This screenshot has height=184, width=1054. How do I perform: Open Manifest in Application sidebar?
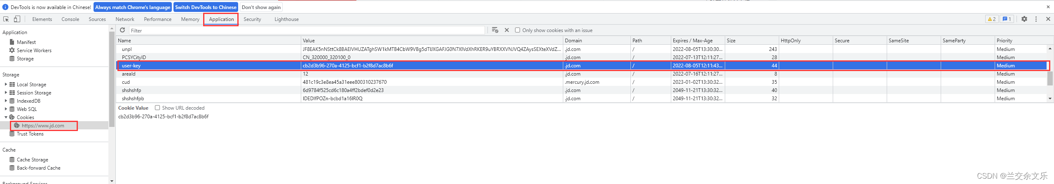[26, 42]
